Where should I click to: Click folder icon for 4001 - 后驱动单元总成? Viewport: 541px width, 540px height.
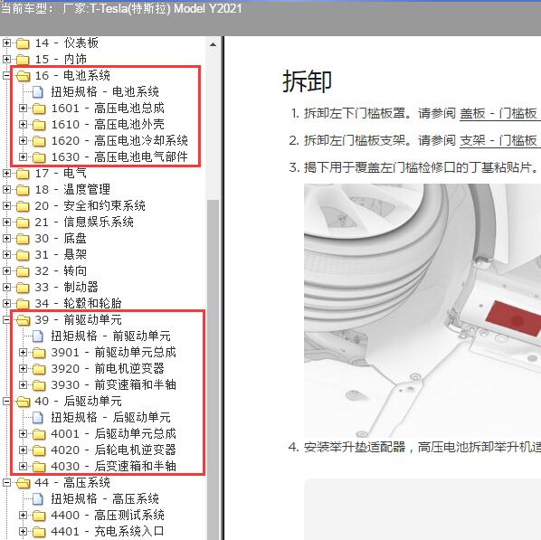[39, 434]
